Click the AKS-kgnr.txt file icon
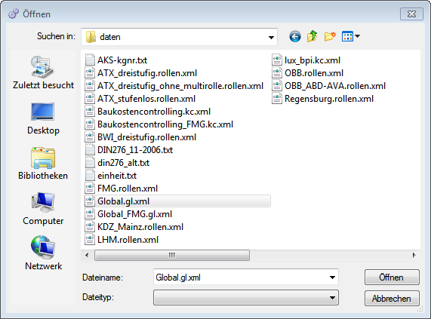This screenshot has width=431, height=319. pos(90,60)
